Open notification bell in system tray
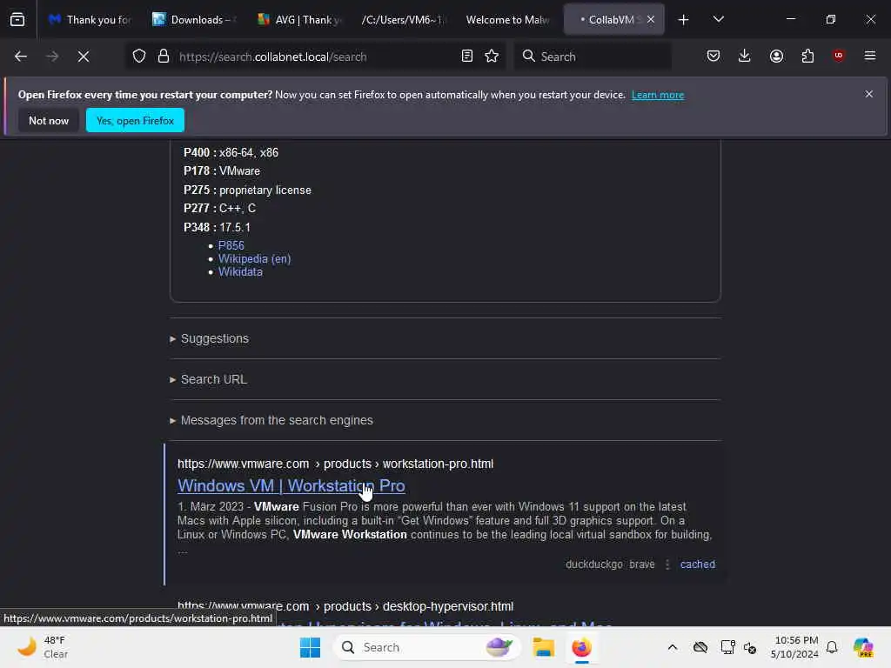The image size is (891, 668). click(832, 647)
